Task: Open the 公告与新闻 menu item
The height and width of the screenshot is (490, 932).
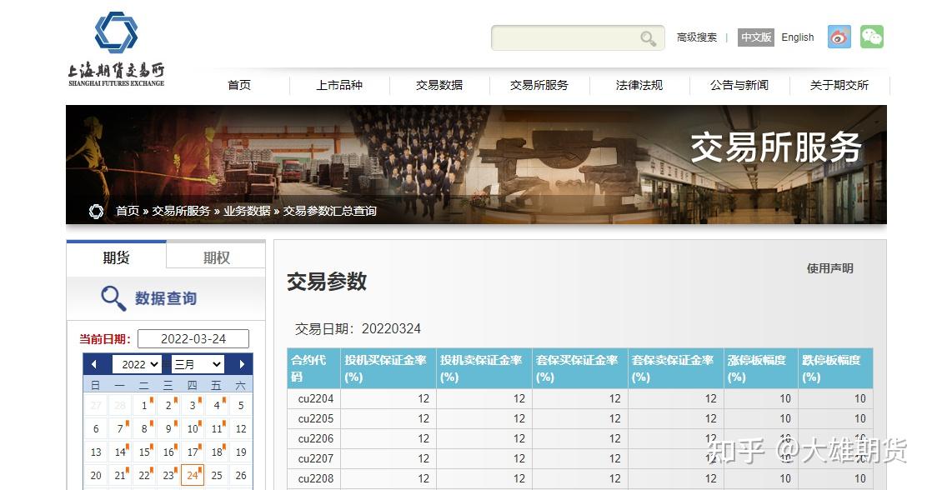Action: tap(739, 85)
